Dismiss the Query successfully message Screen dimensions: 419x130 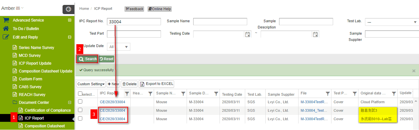pyautogui.click(x=414, y=71)
